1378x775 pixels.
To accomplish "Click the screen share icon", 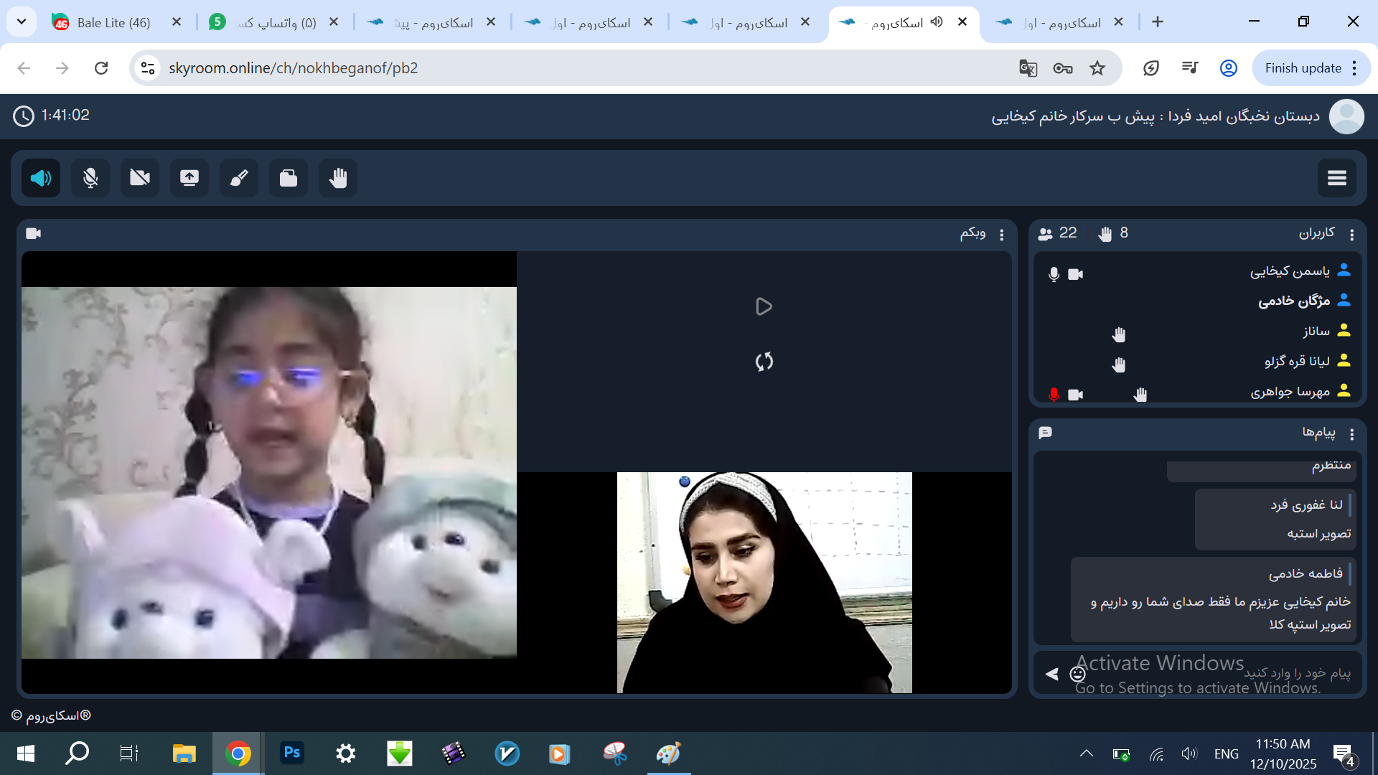I will coord(189,178).
